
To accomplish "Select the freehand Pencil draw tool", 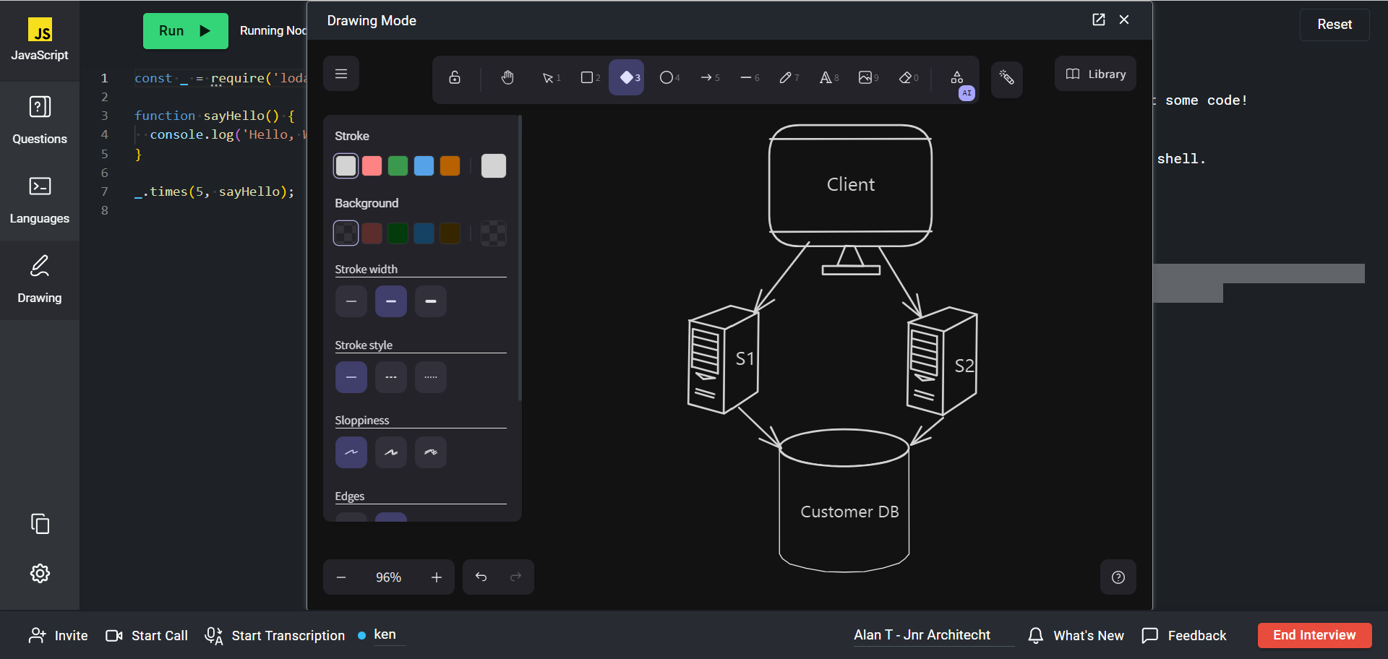I will point(786,77).
